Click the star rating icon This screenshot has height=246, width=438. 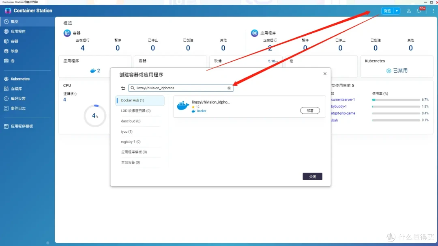(x=193, y=107)
